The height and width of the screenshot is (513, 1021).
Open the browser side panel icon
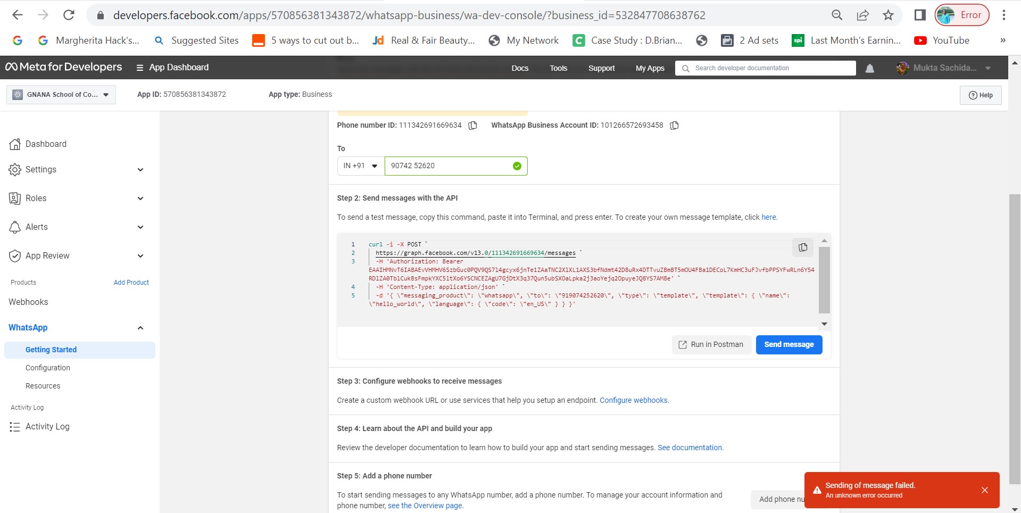[x=920, y=15]
